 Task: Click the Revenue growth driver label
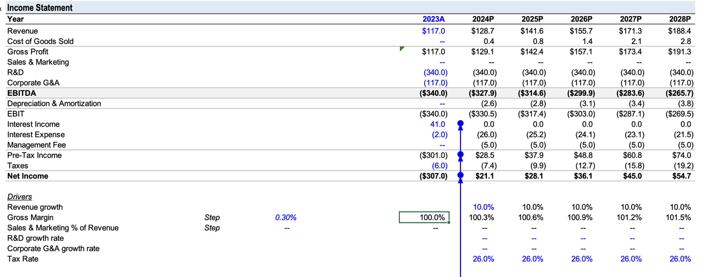pos(35,207)
